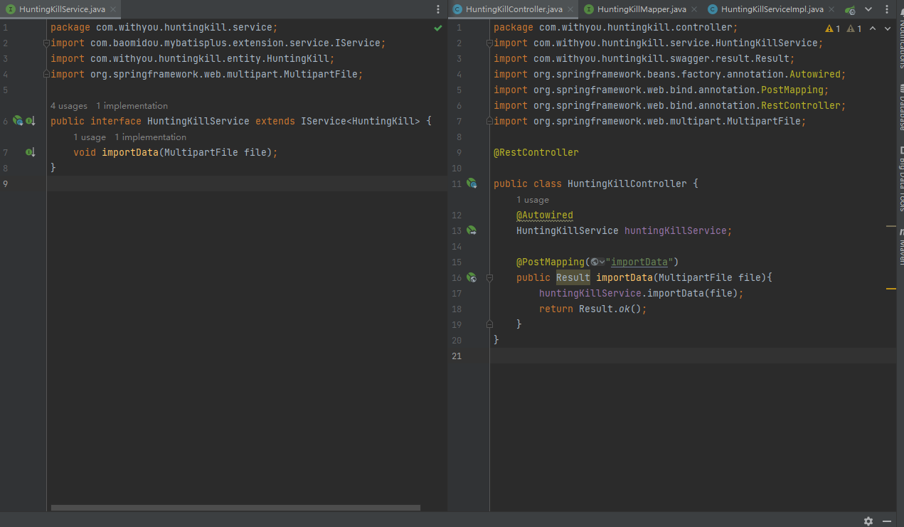This screenshot has width=904, height=527.
Task: Click @RestController annotation
Action: pyautogui.click(x=536, y=152)
